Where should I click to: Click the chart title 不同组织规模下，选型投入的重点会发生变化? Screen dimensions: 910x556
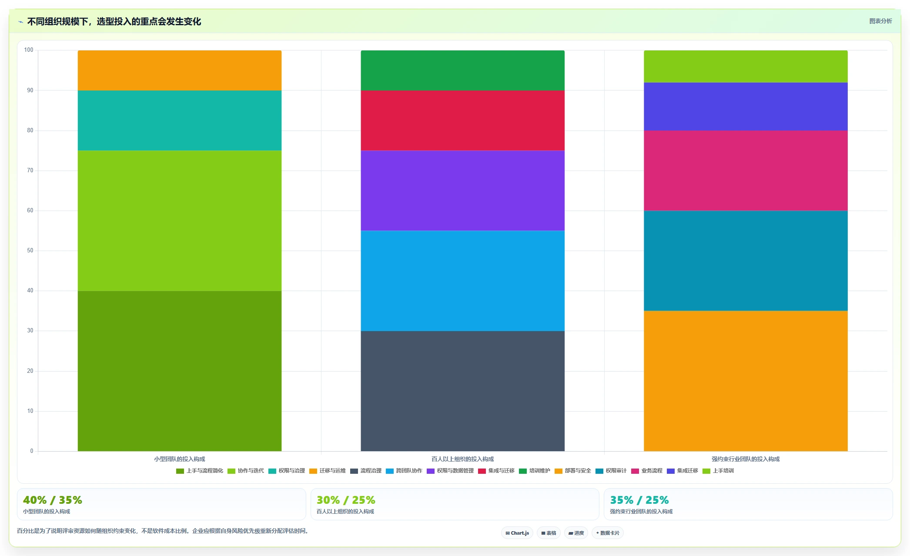tap(114, 21)
